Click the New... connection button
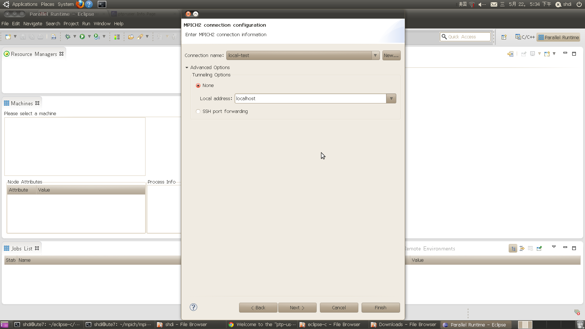 tap(391, 56)
